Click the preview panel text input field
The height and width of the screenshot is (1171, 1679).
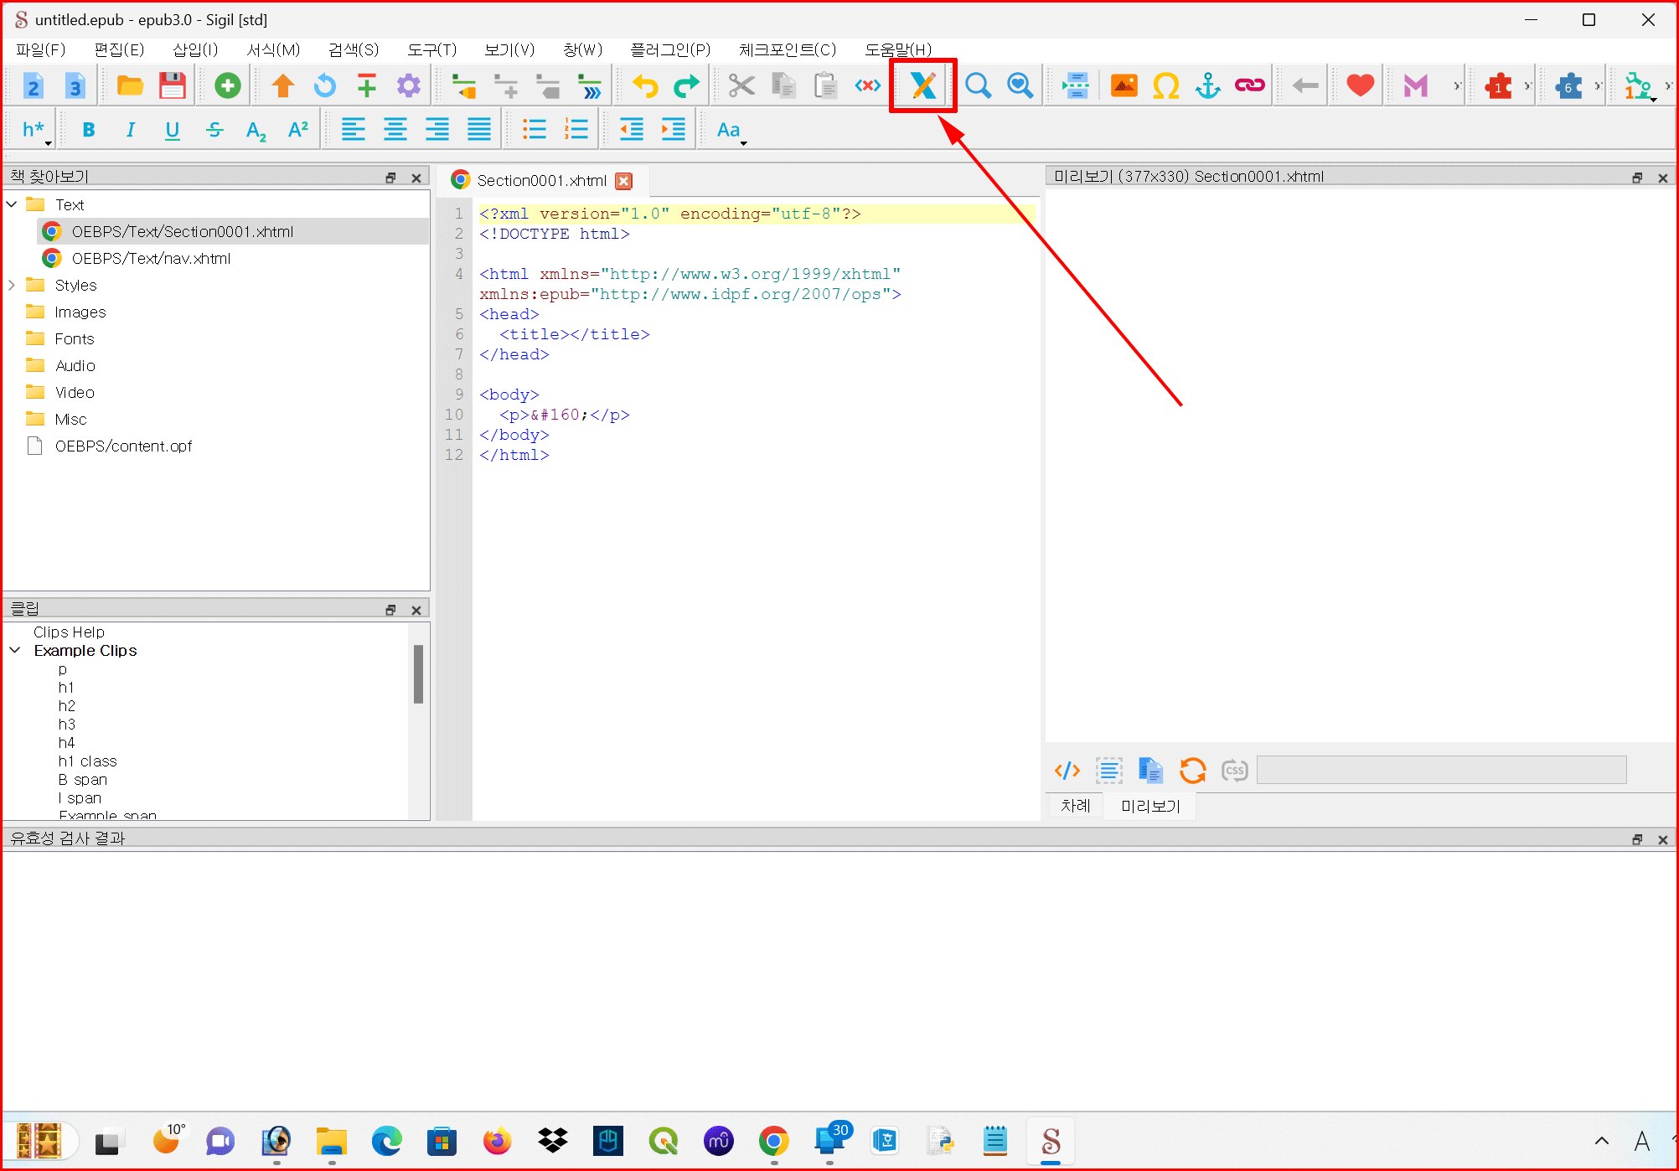pyautogui.click(x=1441, y=770)
